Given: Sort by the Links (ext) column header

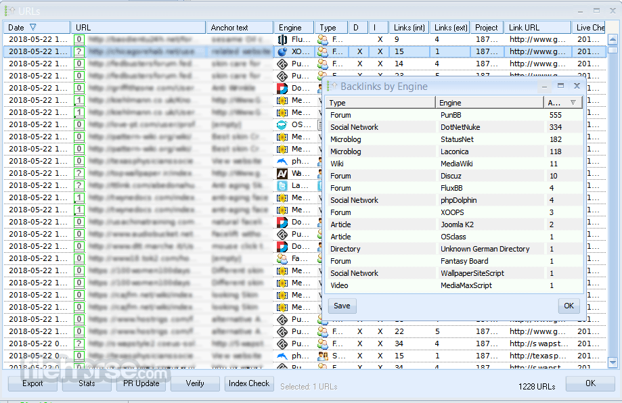Looking at the screenshot, I should click(x=450, y=27).
